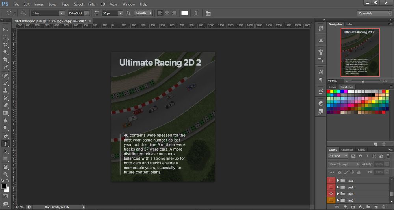Screen dimensions: 394x210
Task: Select the Clone Stamp tool
Action: pos(5,90)
